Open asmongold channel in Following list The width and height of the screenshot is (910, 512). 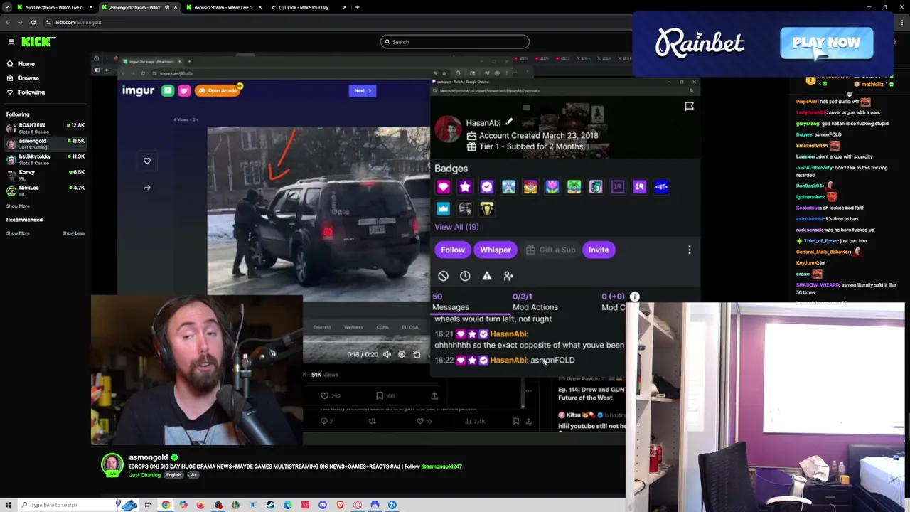click(45, 144)
